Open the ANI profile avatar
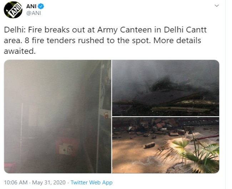 (x=13, y=10)
